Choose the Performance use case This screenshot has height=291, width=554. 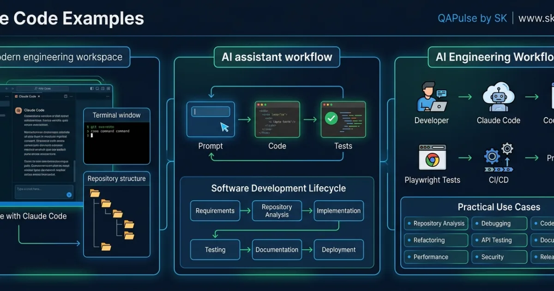tap(436, 257)
